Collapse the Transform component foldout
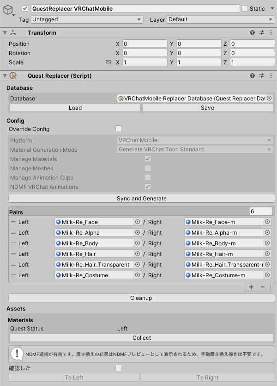This screenshot has height=386, width=277. pyautogui.click(x=5, y=33)
